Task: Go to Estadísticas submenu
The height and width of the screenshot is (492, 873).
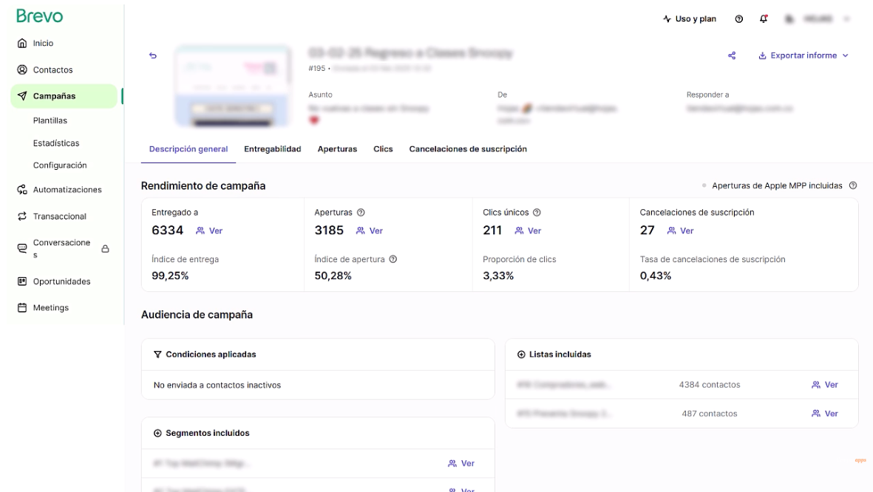Action: point(56,143)
